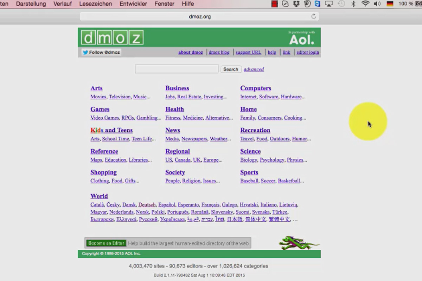422x281 pixels.
Task: Open the volume speaker icon in the menu bar
Action: pyautogui.click(x=377, y=4)
